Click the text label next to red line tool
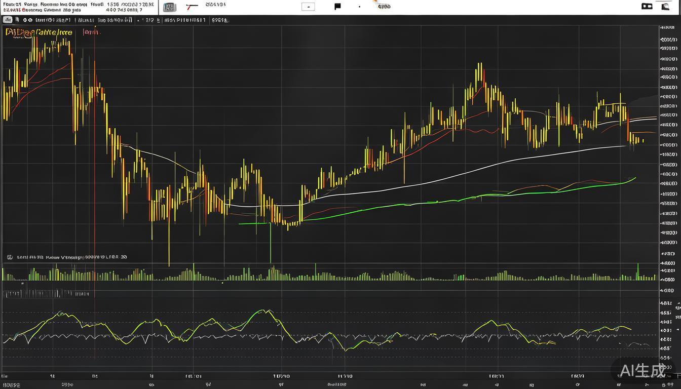The height and width of the screenshot is (389, 681). coord(216,5)
